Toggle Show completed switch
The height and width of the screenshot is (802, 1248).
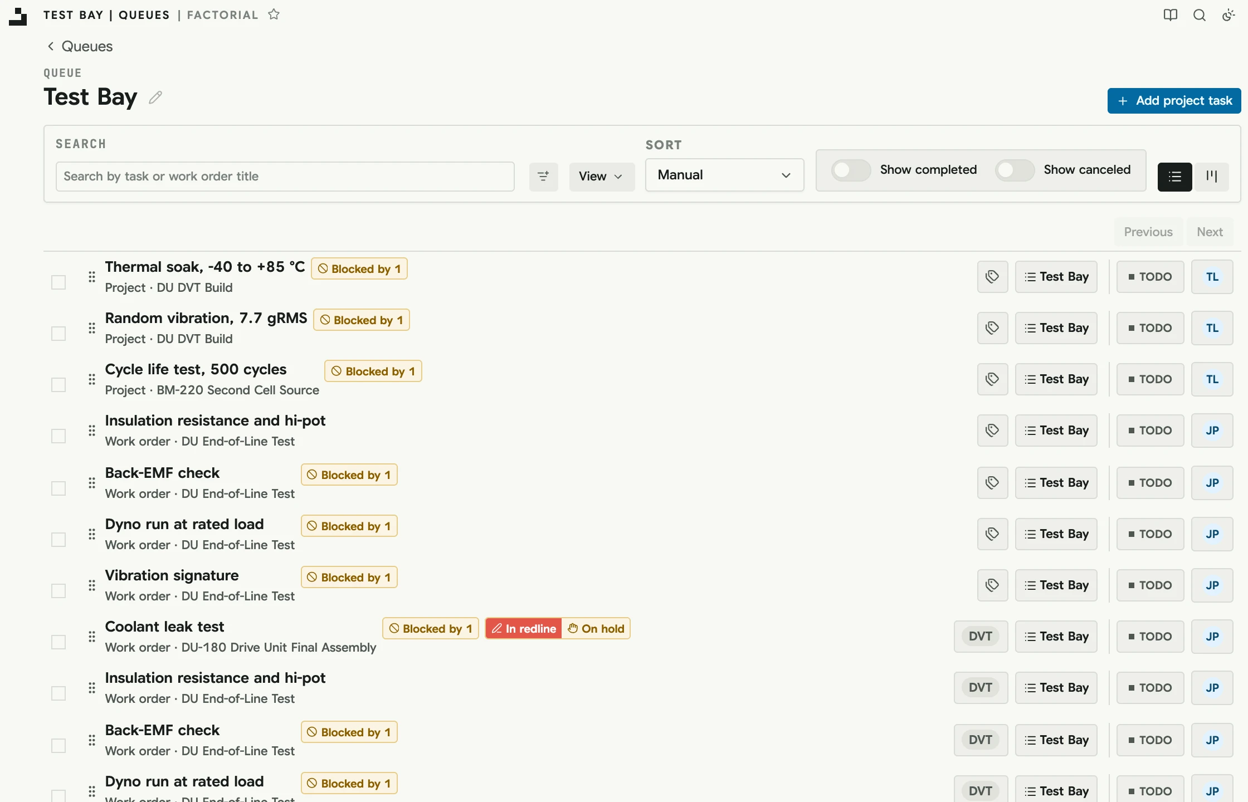tap(851, 170)
